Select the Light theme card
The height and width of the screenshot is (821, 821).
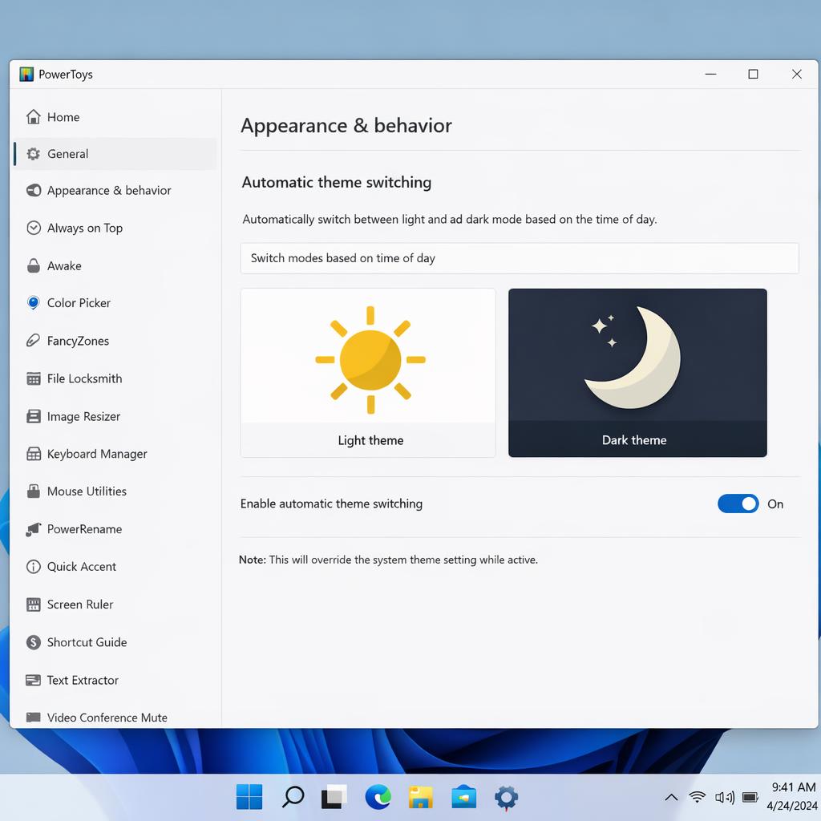click(368, 373)
